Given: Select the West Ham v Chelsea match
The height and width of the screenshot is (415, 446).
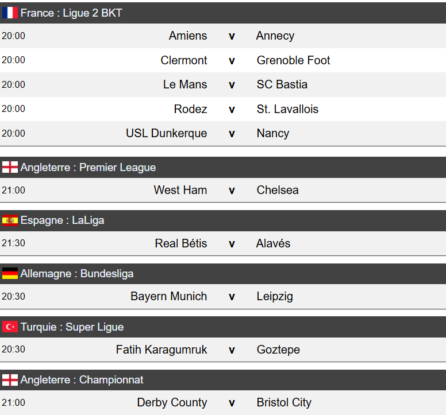Looking at the screenshot, I should pos(232,190).
